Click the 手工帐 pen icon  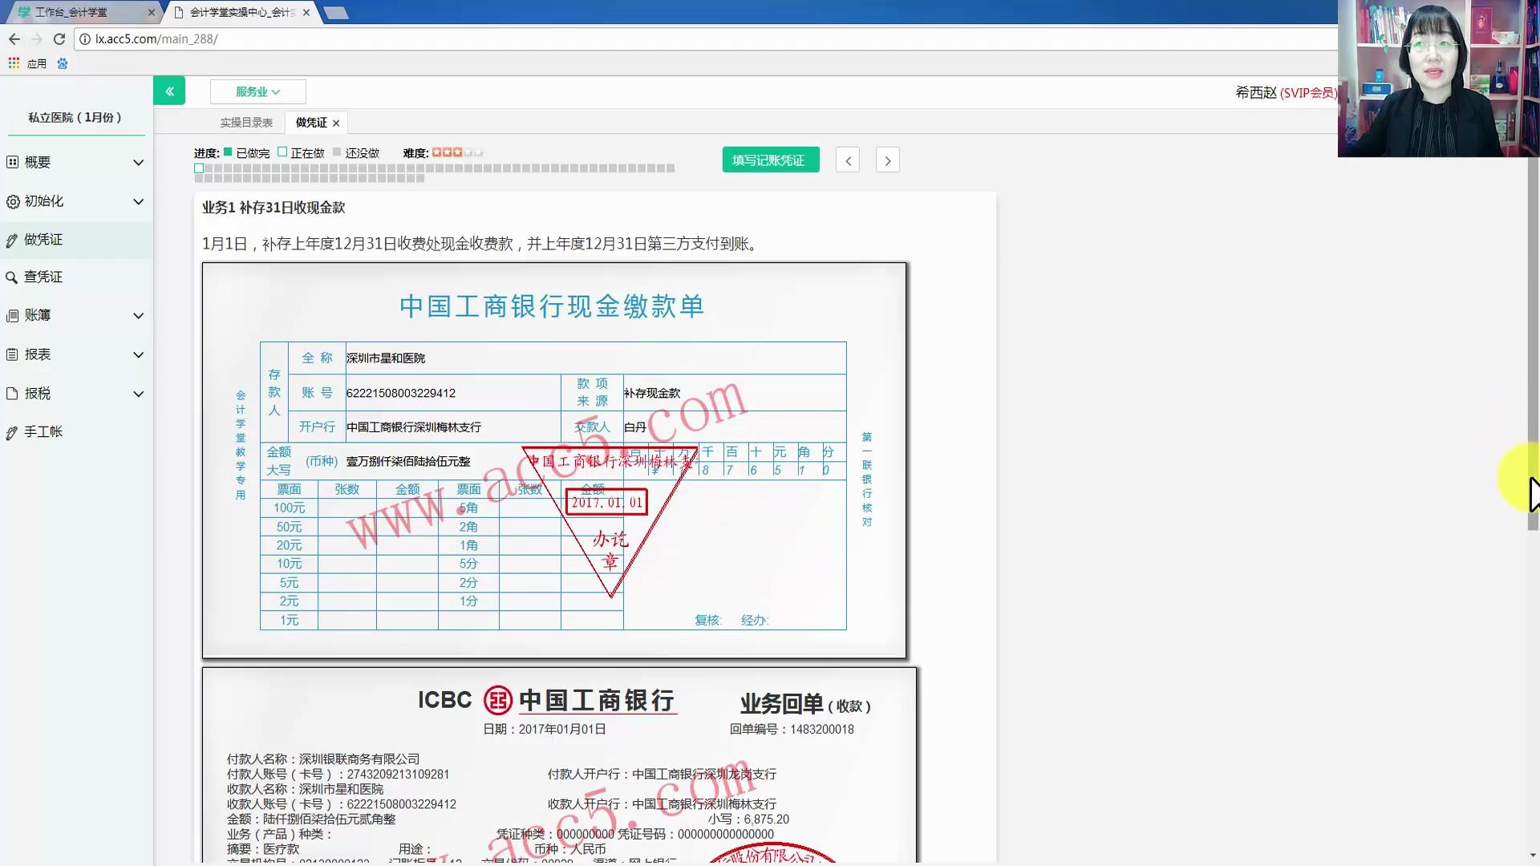point(12,433)
